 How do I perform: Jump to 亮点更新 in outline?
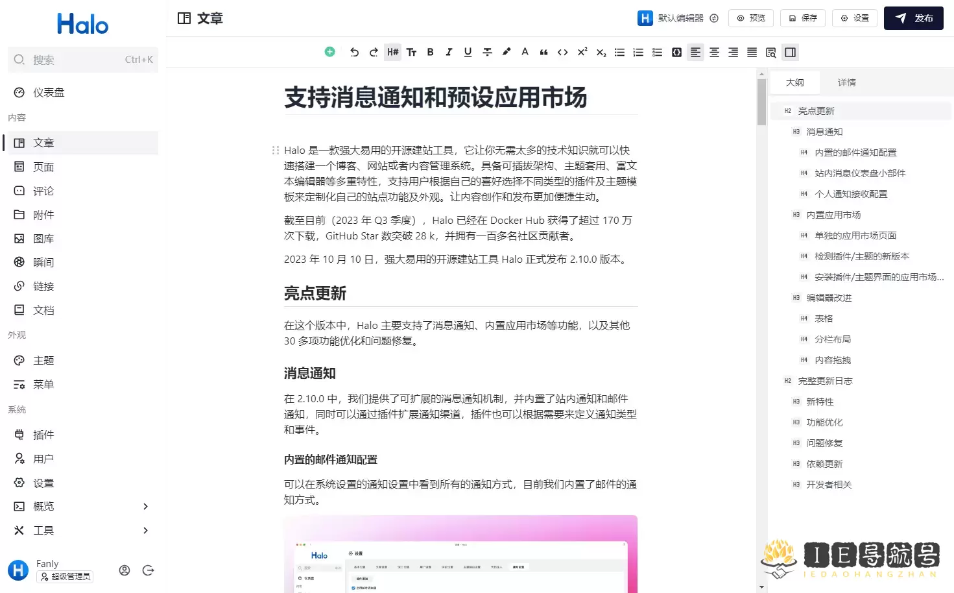(860, 111)
